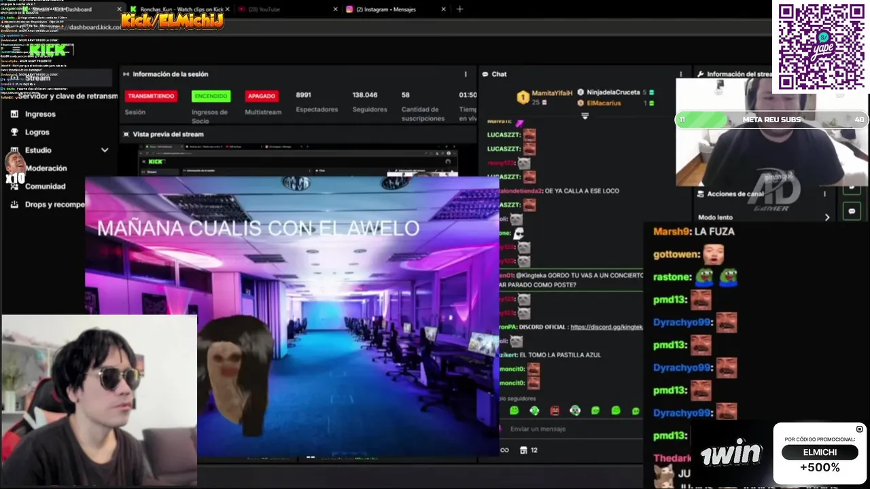870x489 pixels.
Task: Click gifter ElMacarius in leaderboard
Action: point(604,103)
